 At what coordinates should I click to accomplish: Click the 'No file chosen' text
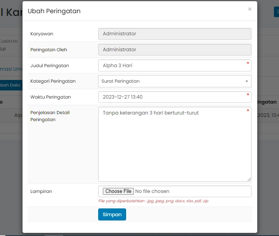[x=152, y=191]
